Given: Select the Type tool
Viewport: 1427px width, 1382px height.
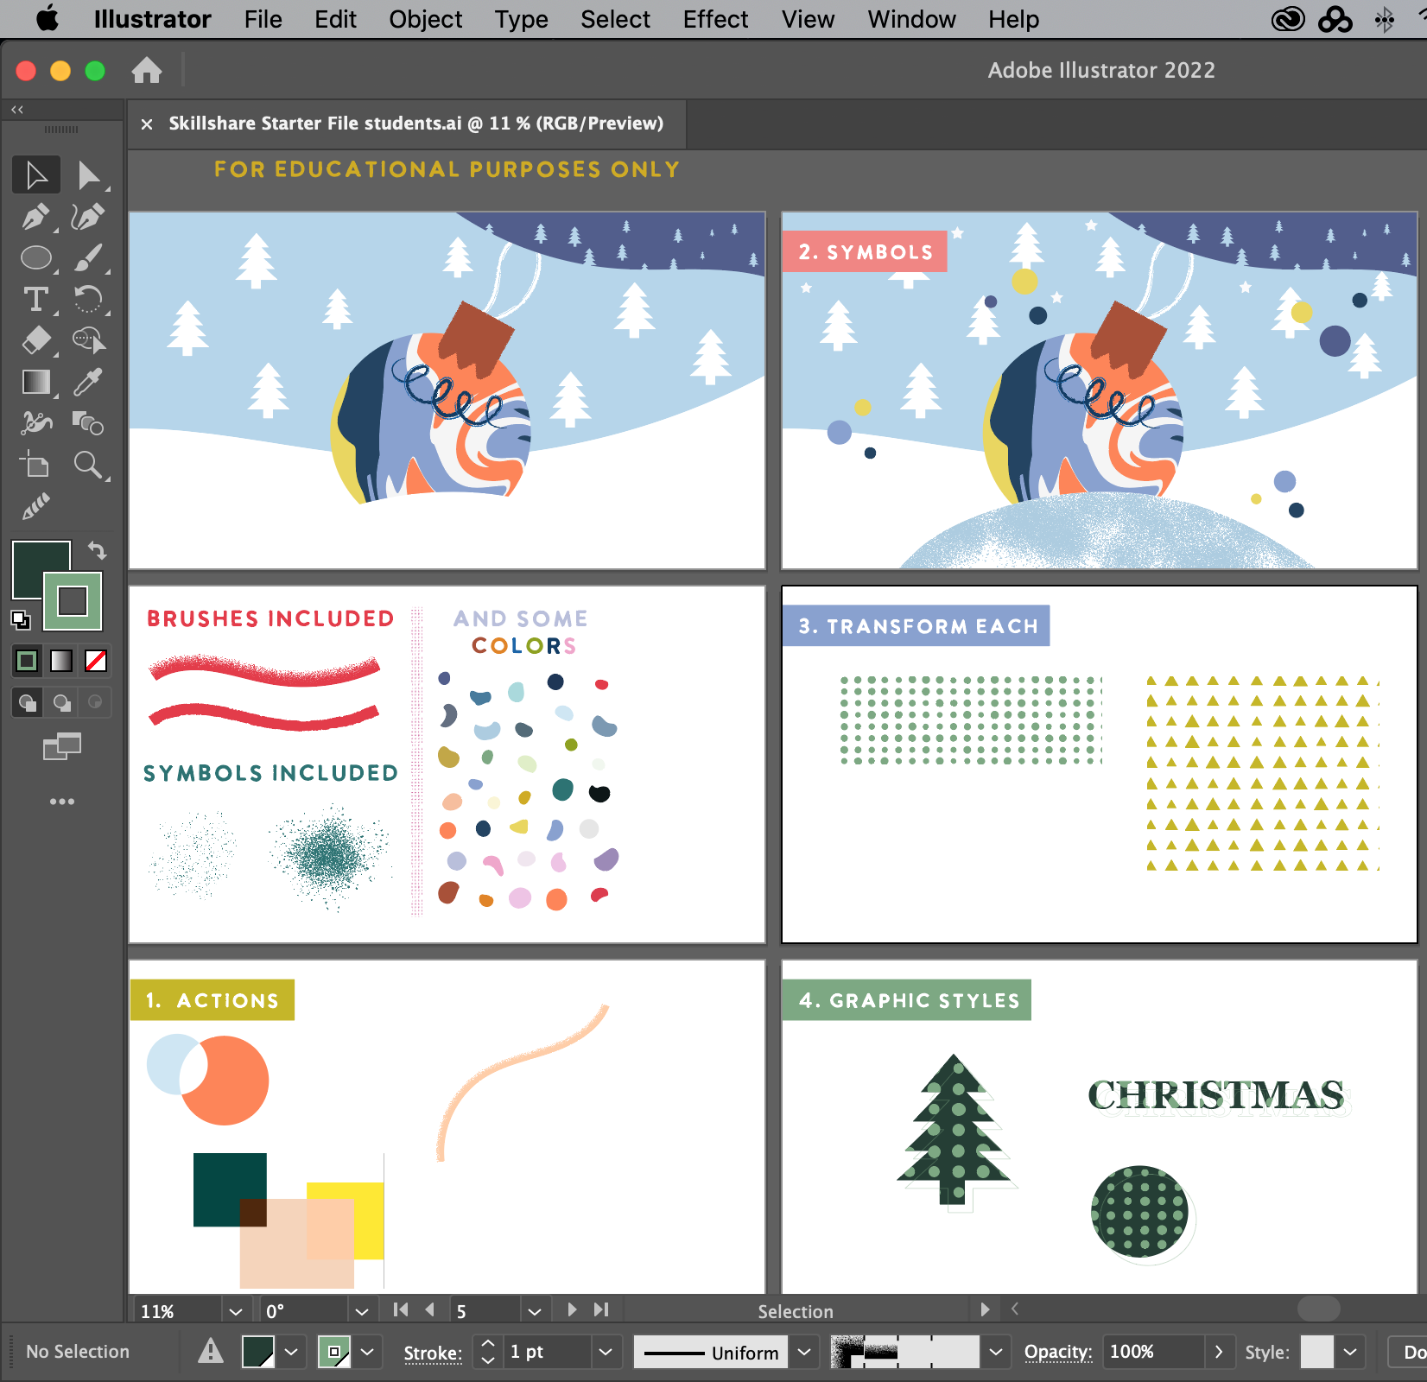Looking at the screenshot, I should tap(36, 300).
